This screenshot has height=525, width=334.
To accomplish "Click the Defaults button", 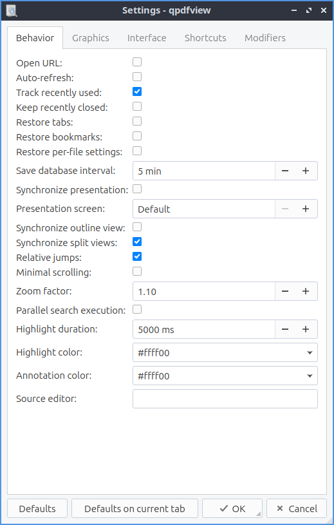I will [x=37, y=509].
